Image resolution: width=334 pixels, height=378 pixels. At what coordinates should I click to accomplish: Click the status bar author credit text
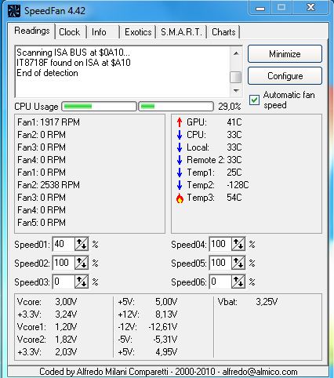(x=169, y=372)
